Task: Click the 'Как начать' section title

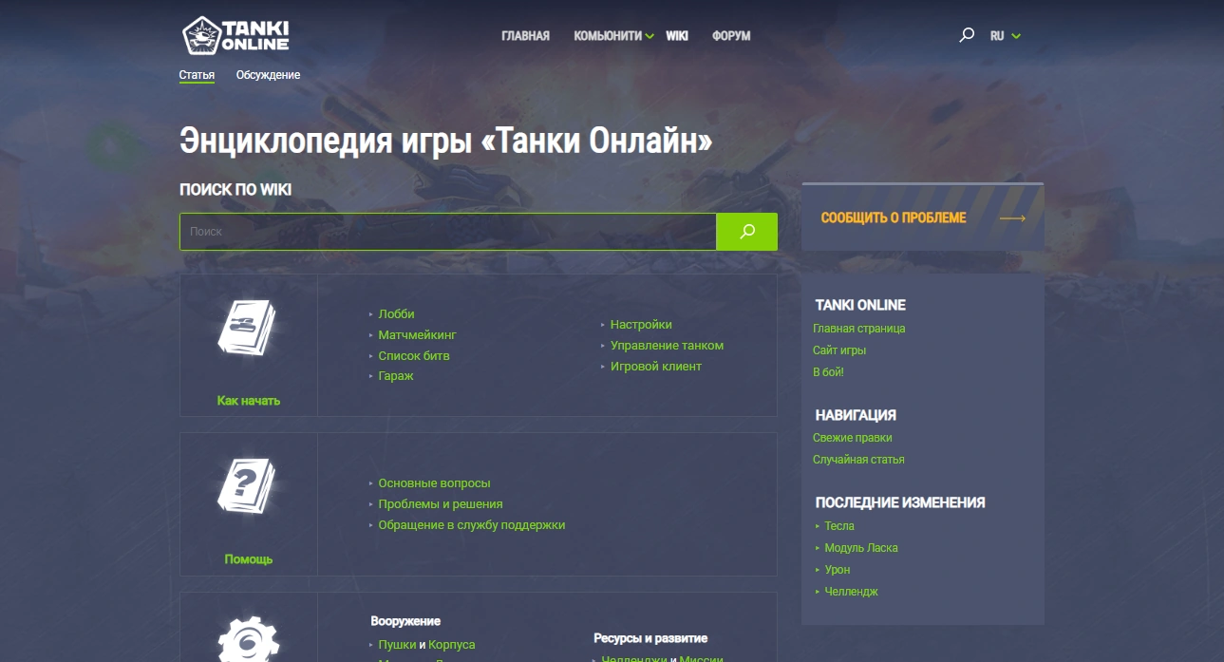Action: (x=249, y=401)
